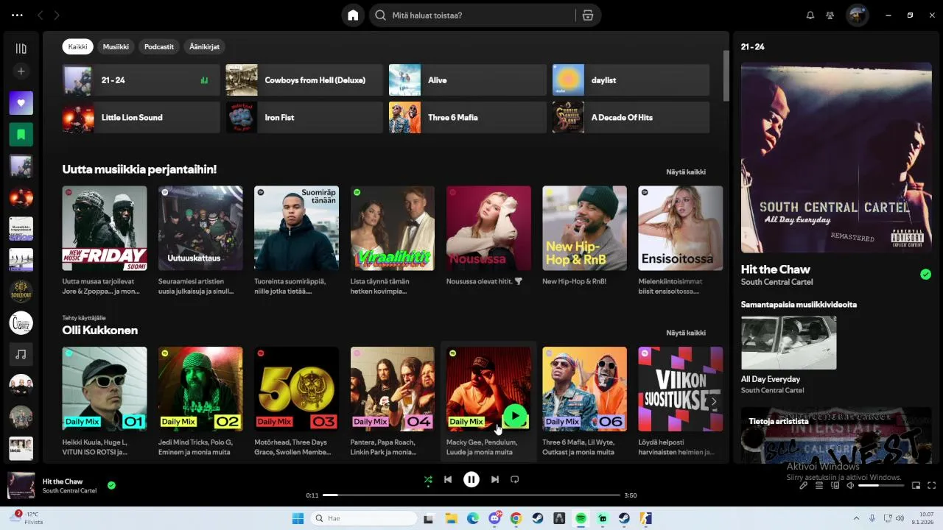Open South Central Cartel link below Hit the Chaw in the Now Playing panel
This screenshot has width=943, height=530.
(777, 282)
